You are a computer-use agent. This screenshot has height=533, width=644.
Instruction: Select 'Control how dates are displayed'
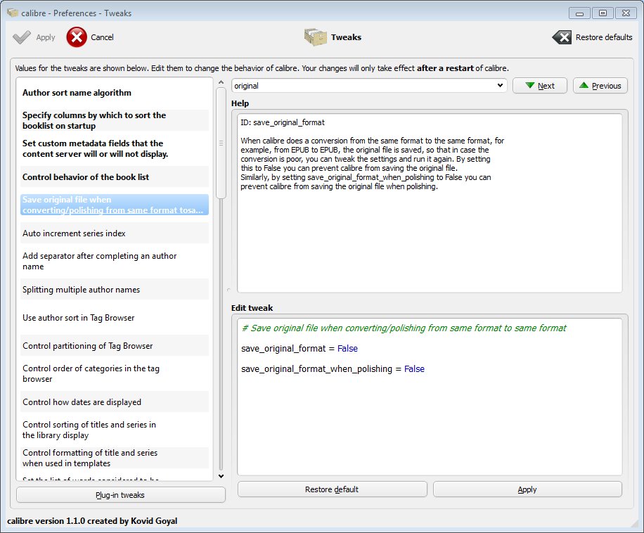tap(115, 402)
